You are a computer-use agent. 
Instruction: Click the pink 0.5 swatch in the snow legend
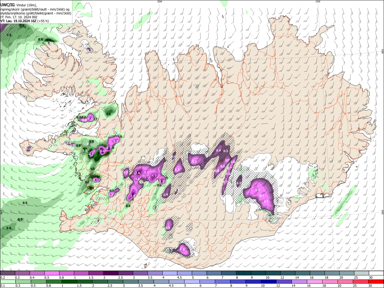coord(52,273)
